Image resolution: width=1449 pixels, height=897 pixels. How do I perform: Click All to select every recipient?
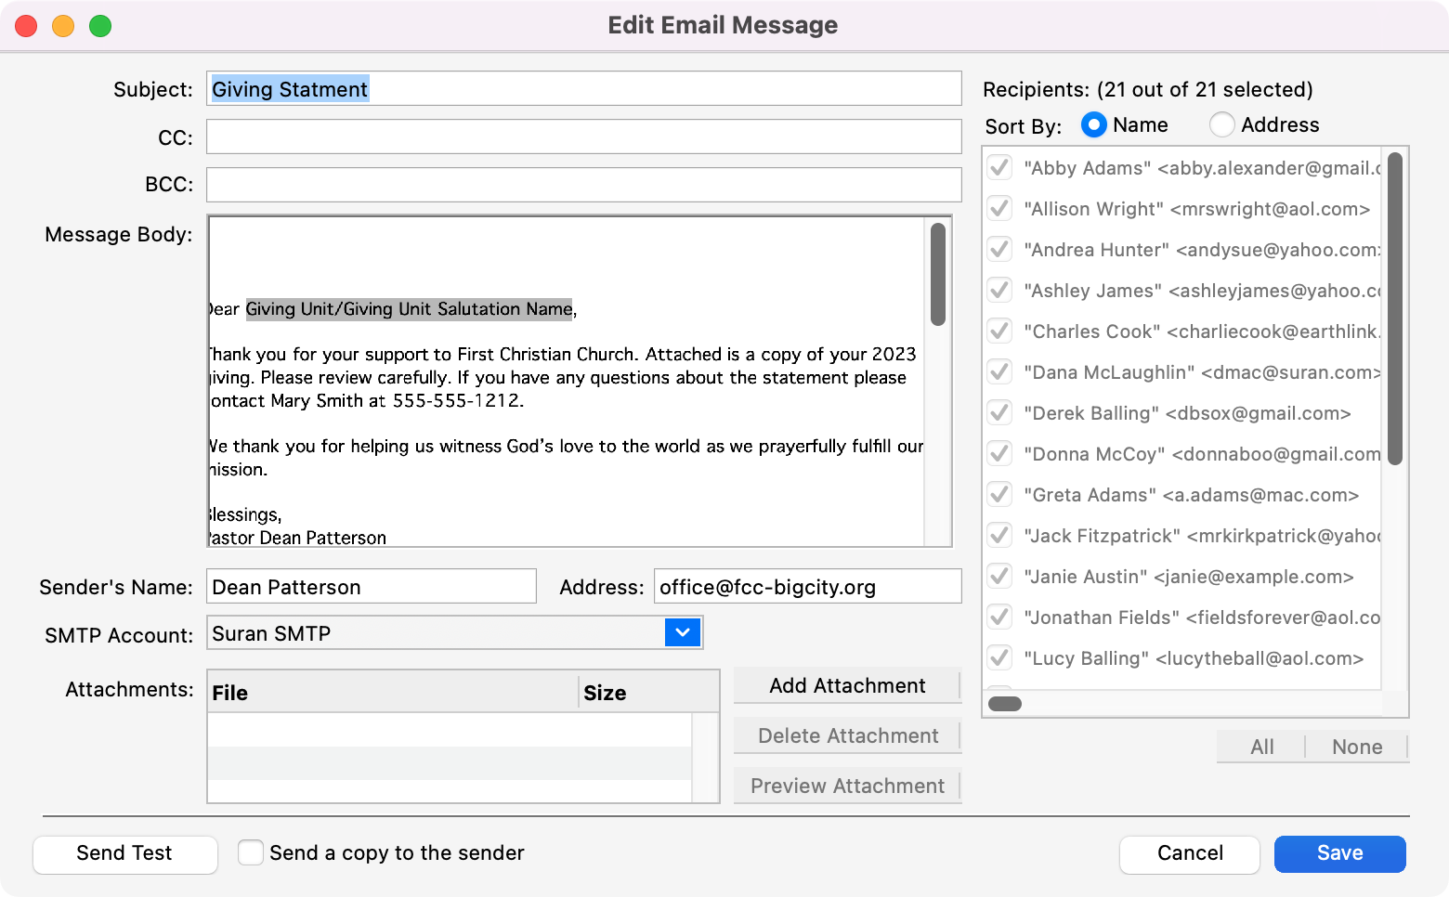[x=1261, y=747]
